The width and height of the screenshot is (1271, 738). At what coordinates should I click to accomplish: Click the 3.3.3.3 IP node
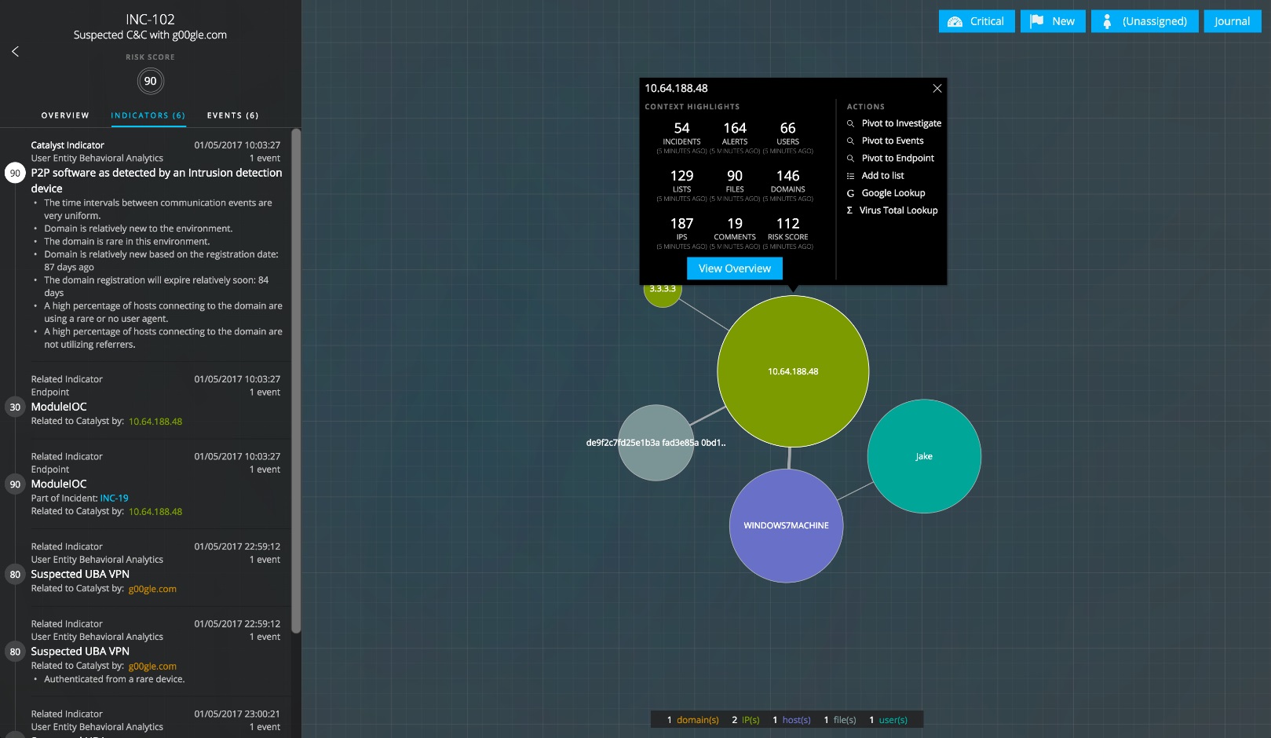[x=662, y=292]
